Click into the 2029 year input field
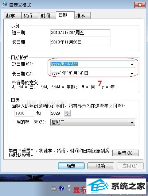 tap(58, 113)
